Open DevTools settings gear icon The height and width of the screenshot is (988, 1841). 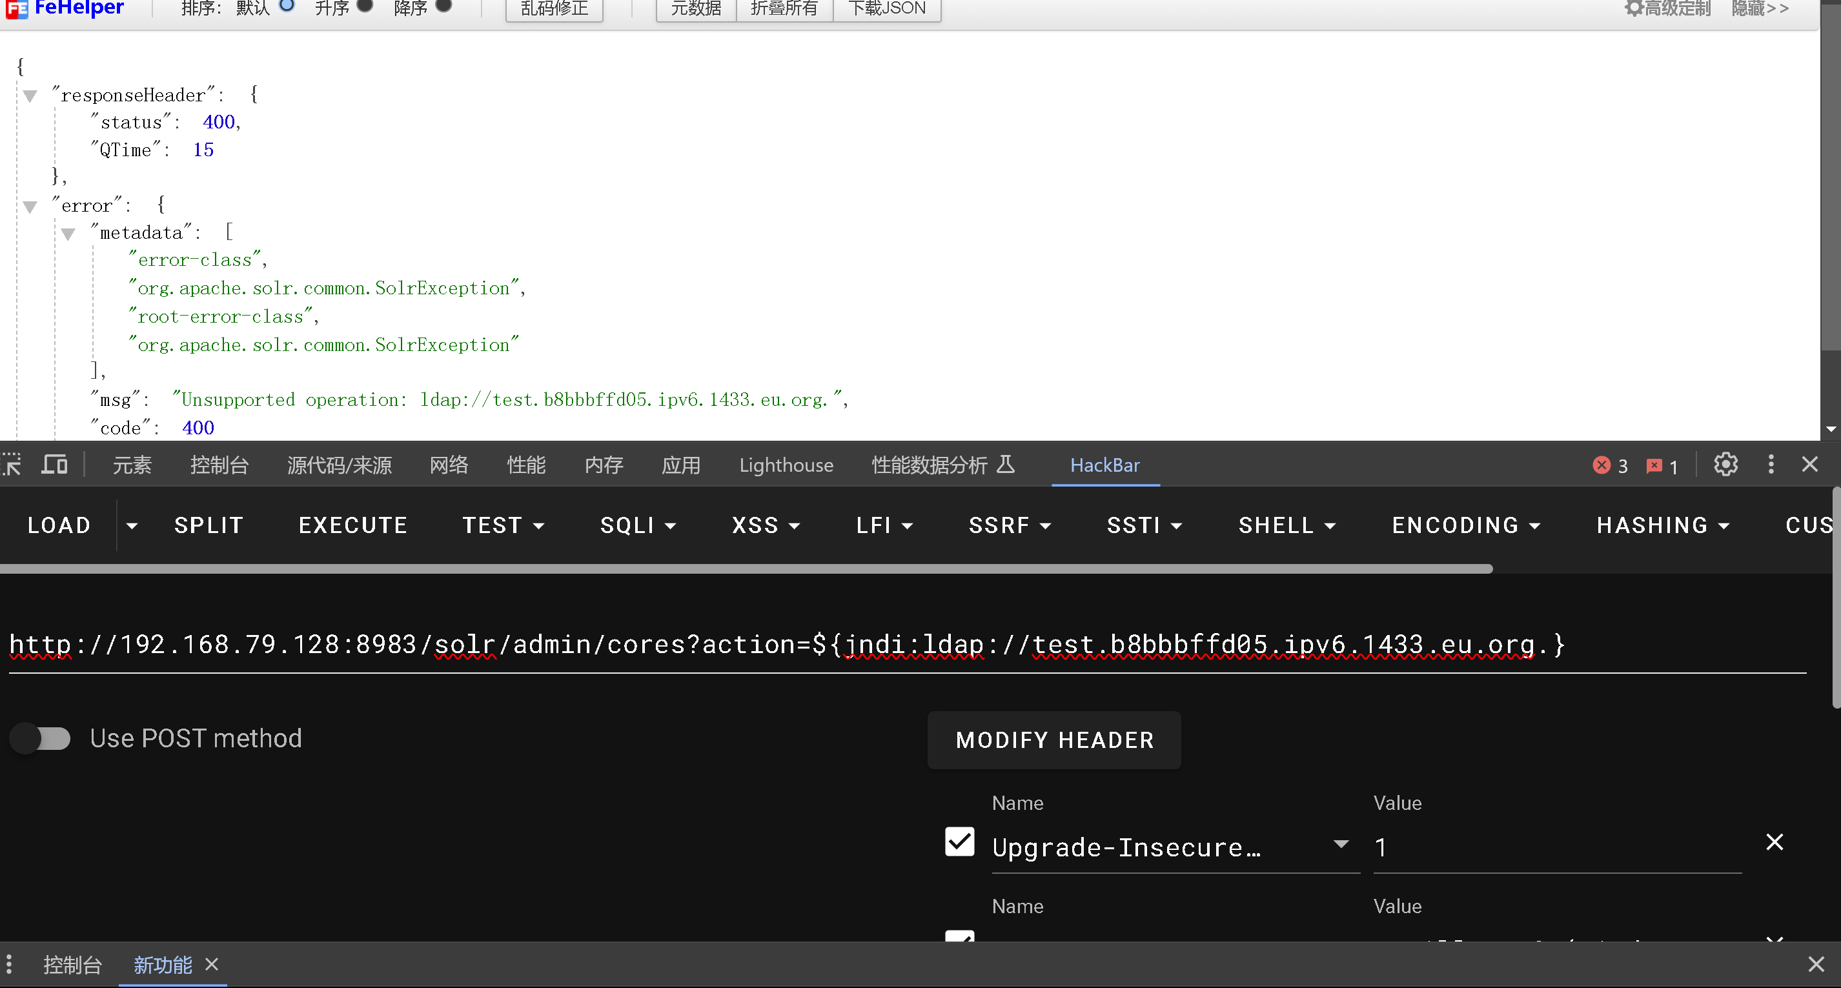pyautogui.click(x=1725, y=465)
